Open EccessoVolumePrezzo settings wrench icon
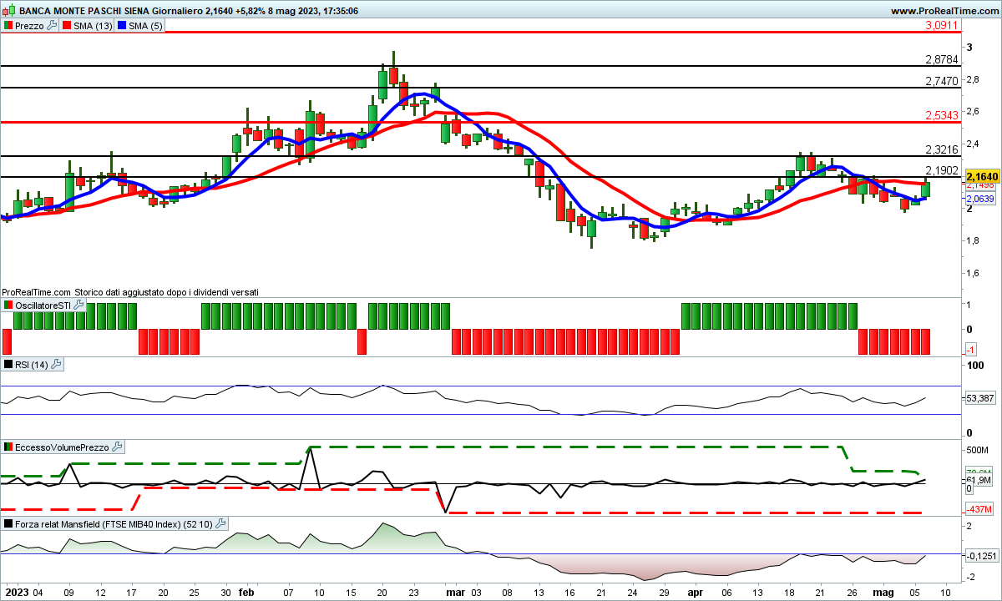The height and width of the screenshot is (601, 1002). click(x=117, y=447)
